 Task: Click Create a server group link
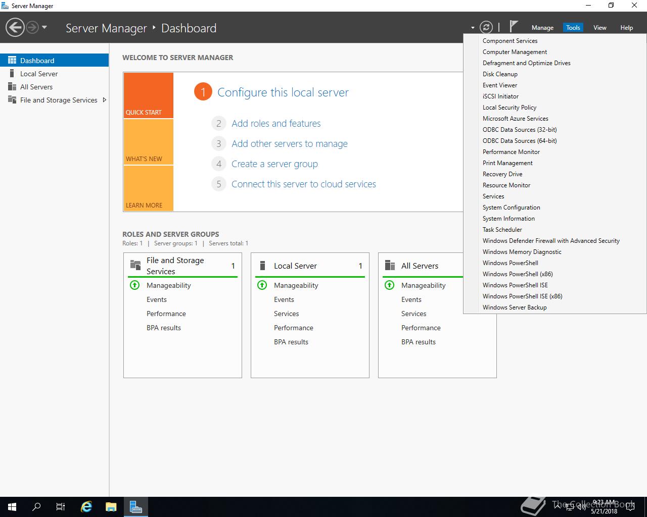coord(274,164)
